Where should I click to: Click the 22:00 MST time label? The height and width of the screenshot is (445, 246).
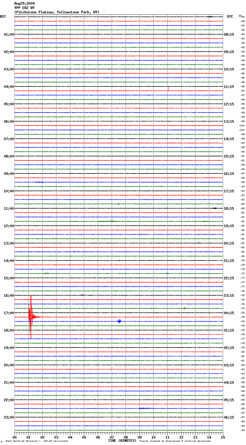click(9, 400)
